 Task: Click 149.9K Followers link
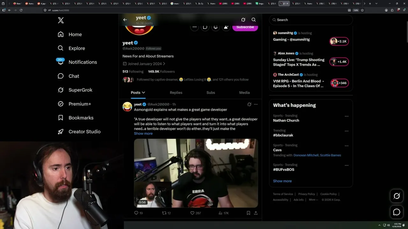161,72
